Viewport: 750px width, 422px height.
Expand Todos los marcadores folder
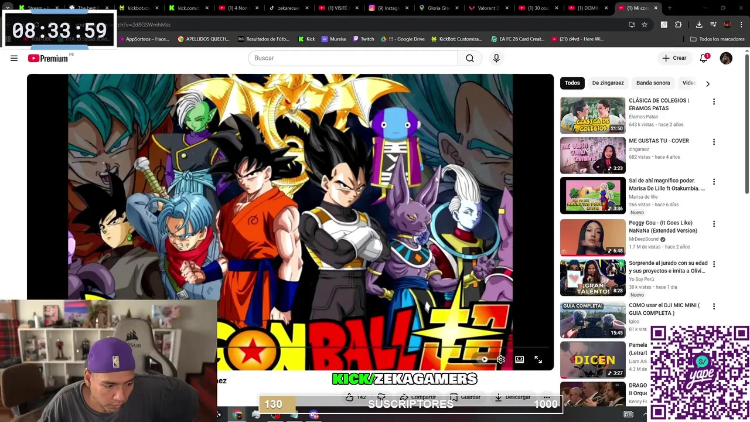click(717, 39)
